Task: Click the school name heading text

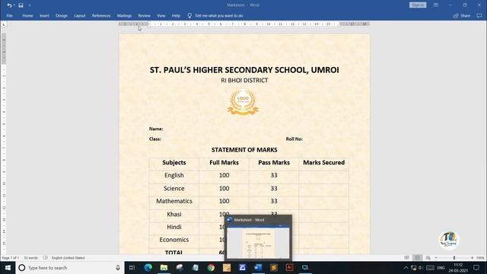Action: [x=244, y=70]
